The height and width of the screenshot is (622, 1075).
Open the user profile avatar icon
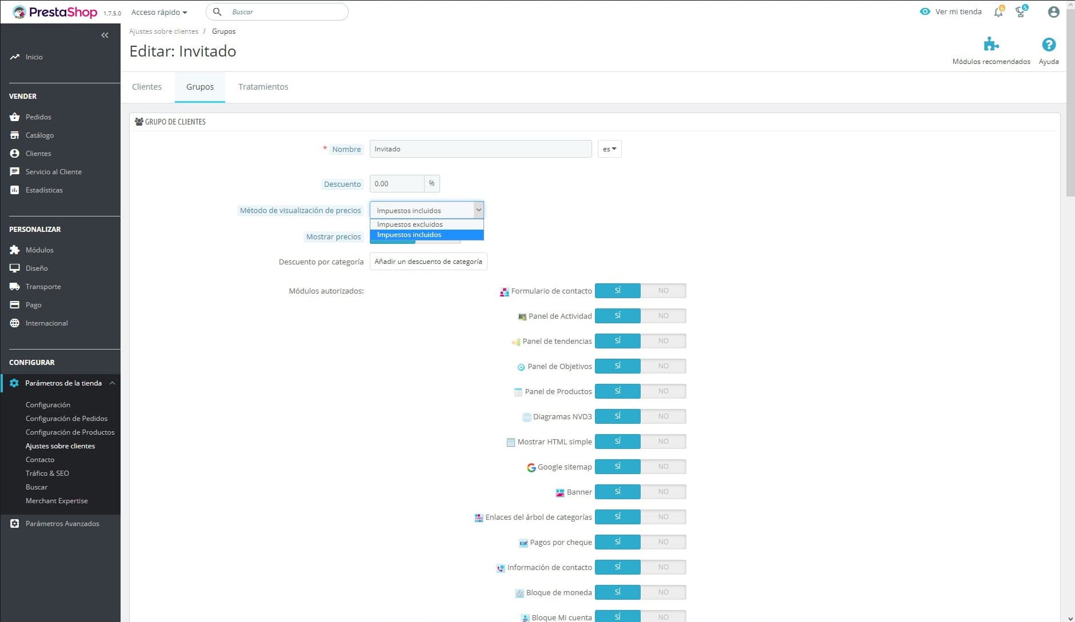pyautogui.click(x=1053, y=12)
